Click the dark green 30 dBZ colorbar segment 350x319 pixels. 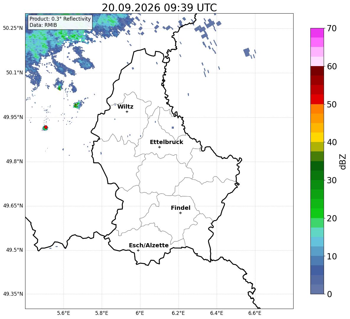pyautogui.click(x=317, y=175)
